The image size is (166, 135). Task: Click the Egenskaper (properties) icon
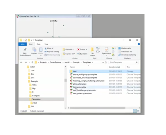106,50
